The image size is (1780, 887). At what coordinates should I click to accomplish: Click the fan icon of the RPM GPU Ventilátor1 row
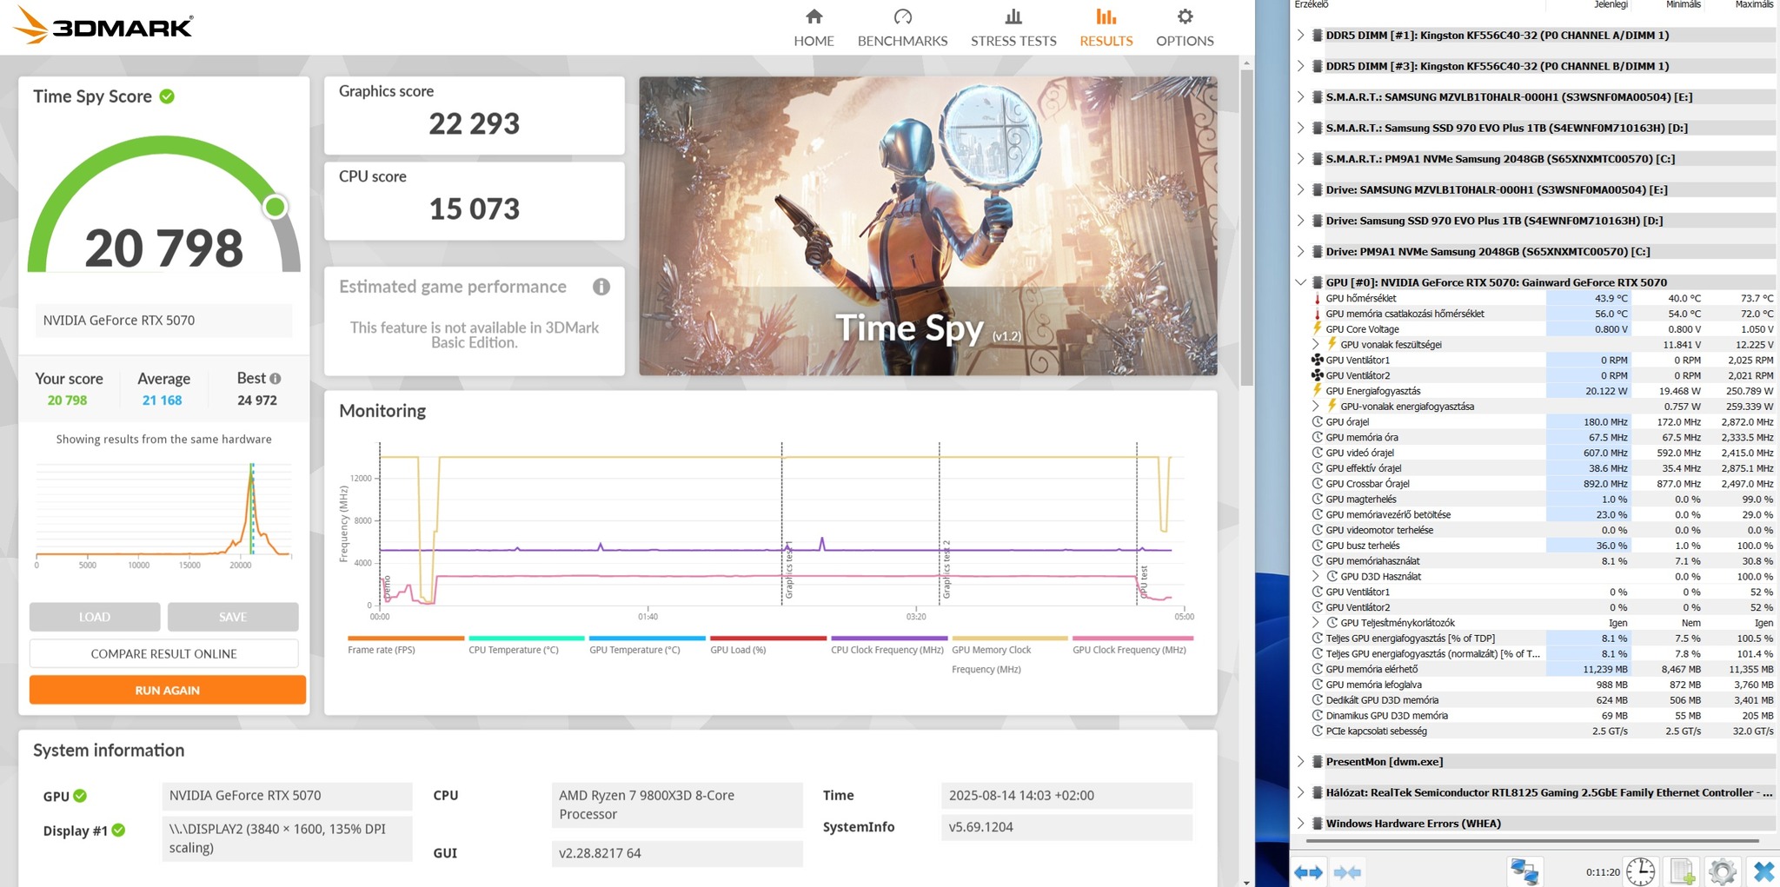click(1317, 361)
